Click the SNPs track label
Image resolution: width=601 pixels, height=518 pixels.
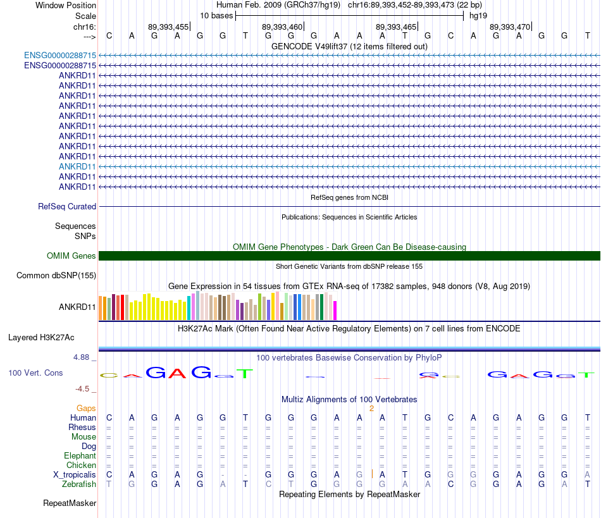(x=85, y=236)
